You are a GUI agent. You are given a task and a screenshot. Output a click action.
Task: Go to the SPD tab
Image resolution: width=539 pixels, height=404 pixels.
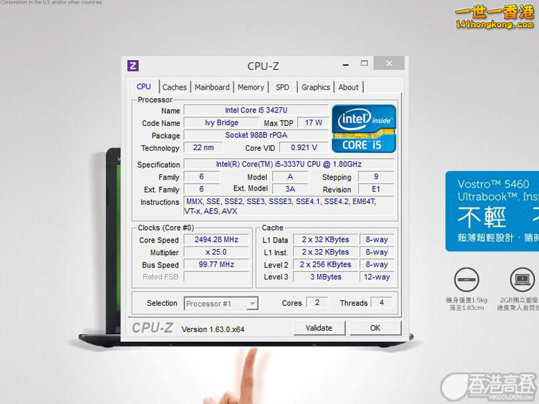click(282, 87)
